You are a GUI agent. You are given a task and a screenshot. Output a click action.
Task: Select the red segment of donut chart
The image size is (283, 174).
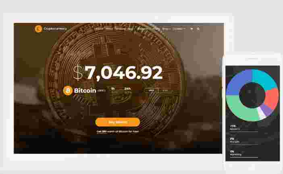click(272, 98)
